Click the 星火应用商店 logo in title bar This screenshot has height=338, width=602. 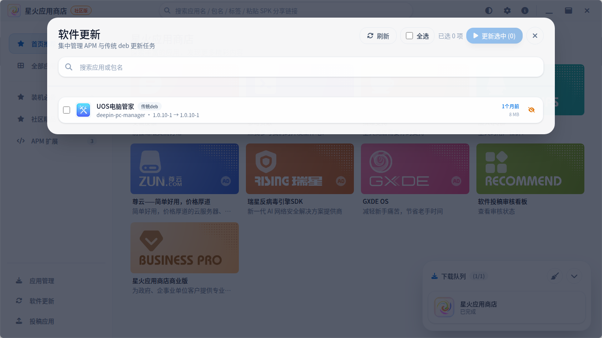click(15, 11)
